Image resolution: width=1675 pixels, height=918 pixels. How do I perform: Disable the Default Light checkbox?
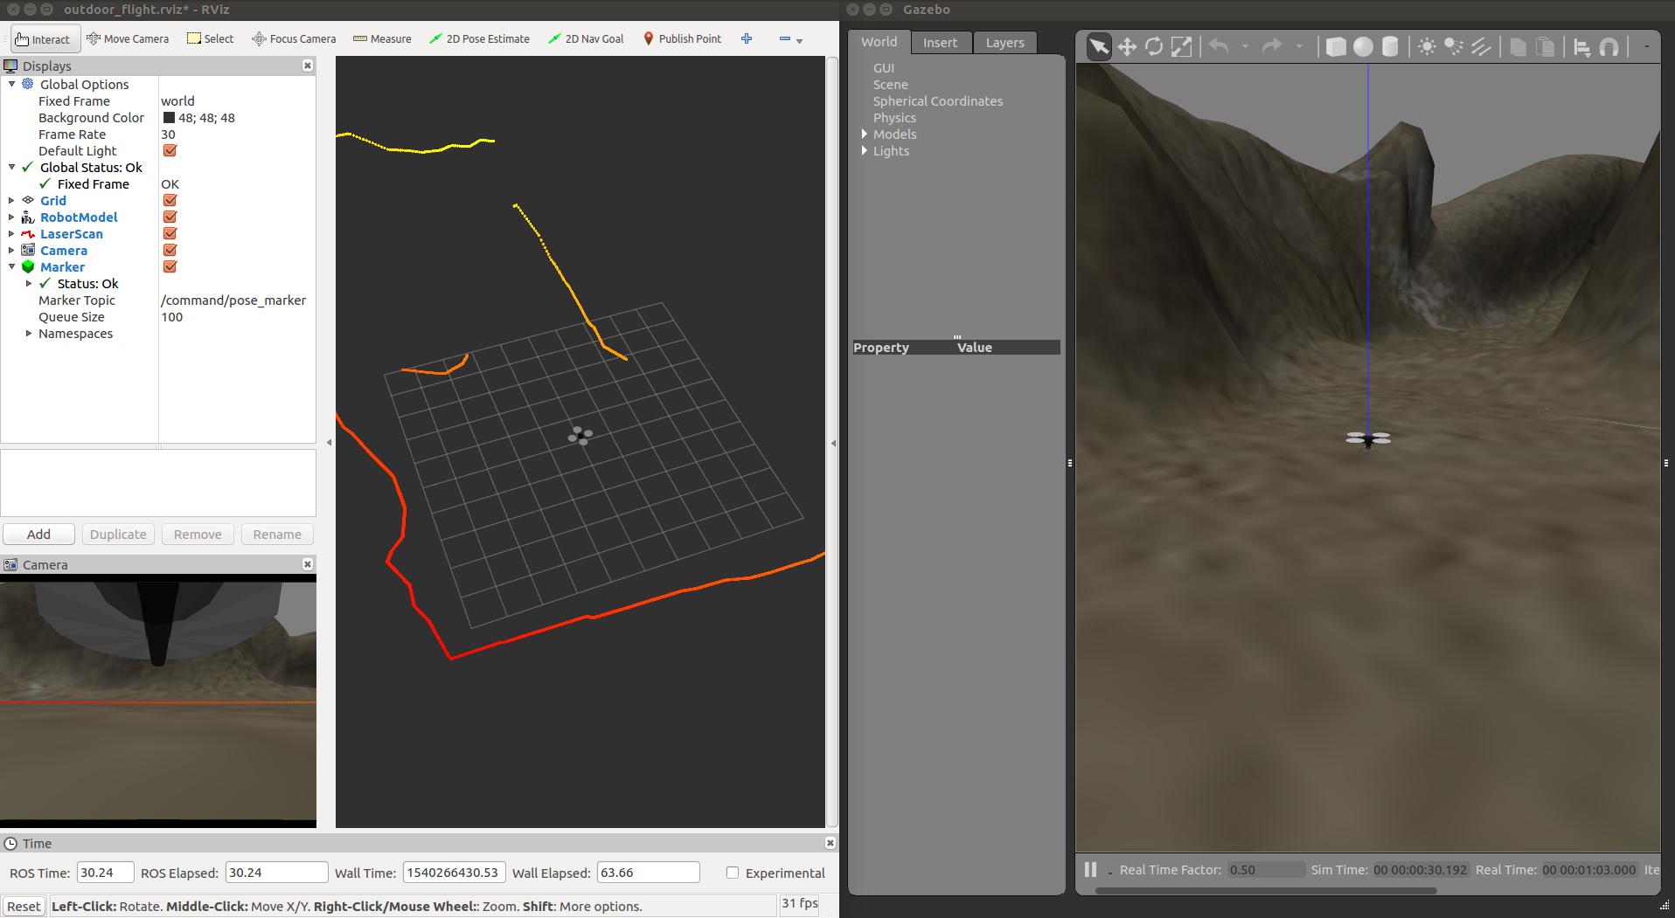tap(170, 150)
